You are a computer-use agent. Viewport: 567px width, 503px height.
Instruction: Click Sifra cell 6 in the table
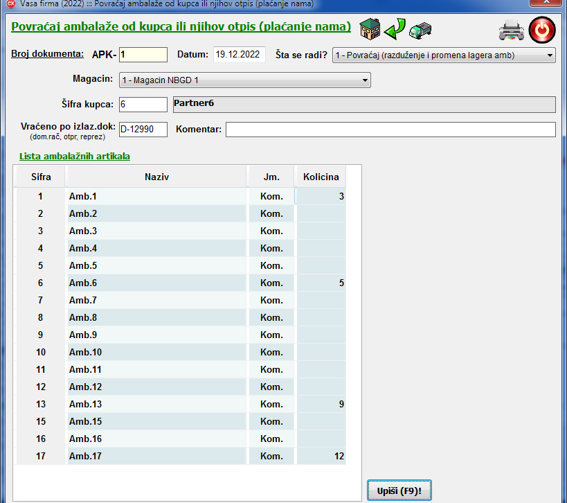pos(41,283)
